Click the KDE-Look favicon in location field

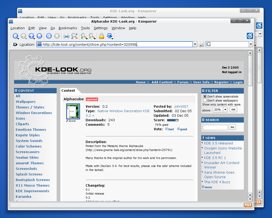coord(40,44)
